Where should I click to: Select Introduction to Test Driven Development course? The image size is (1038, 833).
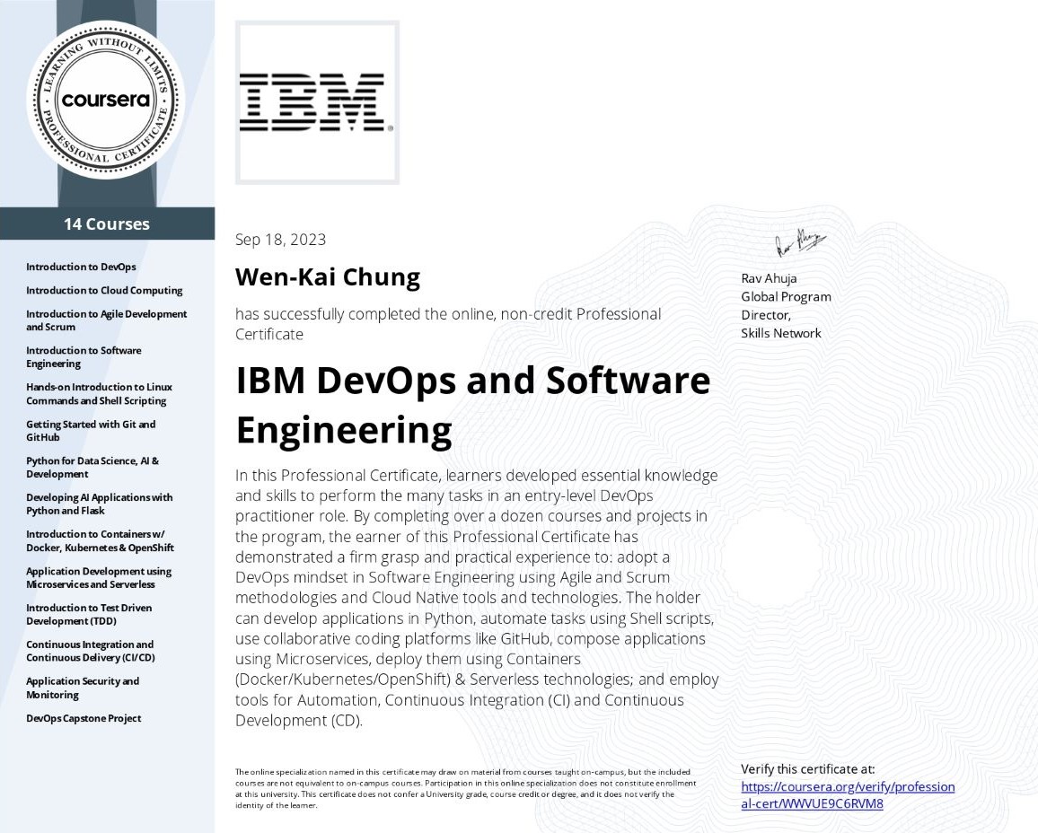tap(89, 614)
